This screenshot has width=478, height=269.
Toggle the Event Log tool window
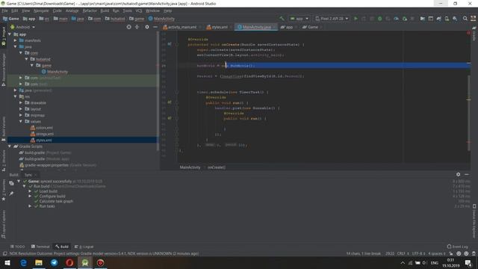(458, 247)
